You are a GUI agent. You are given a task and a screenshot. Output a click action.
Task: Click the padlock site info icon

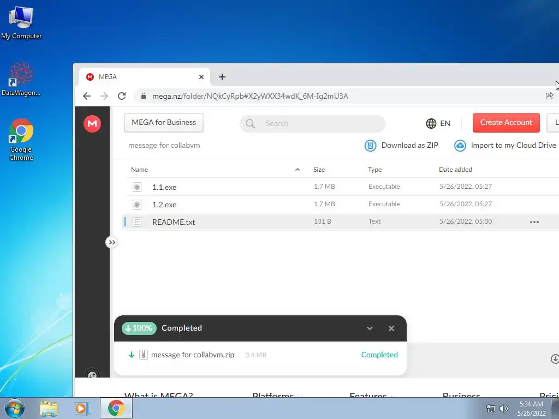click(144, 96)
